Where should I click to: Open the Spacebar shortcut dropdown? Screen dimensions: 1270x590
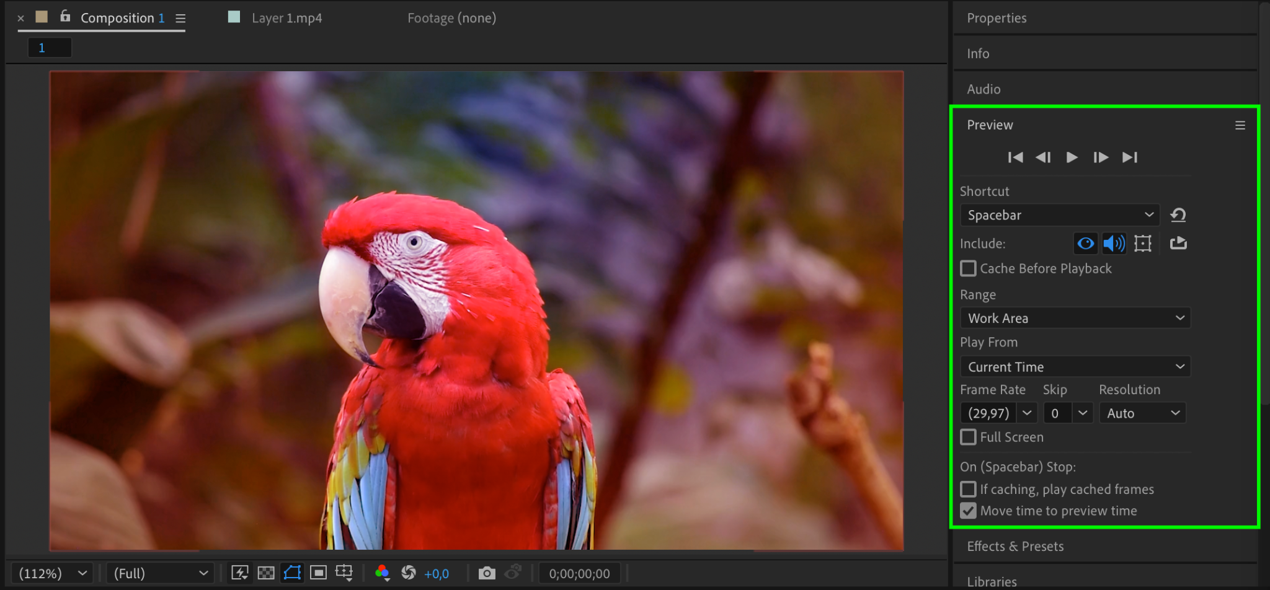[1059, 215]
